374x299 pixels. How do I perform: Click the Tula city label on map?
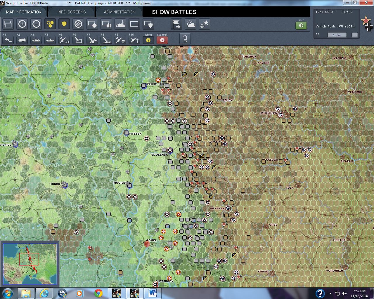pyautogui.click(x=290, y=188)
